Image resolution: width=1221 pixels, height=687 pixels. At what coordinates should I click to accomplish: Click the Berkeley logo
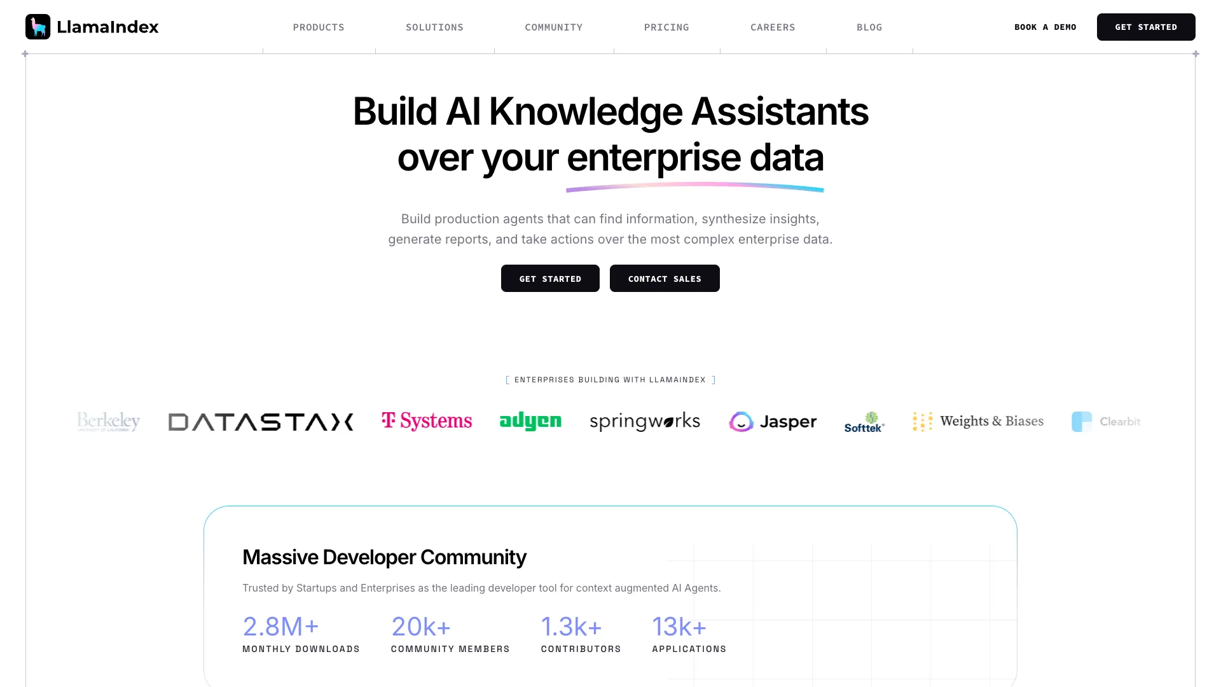108,421
